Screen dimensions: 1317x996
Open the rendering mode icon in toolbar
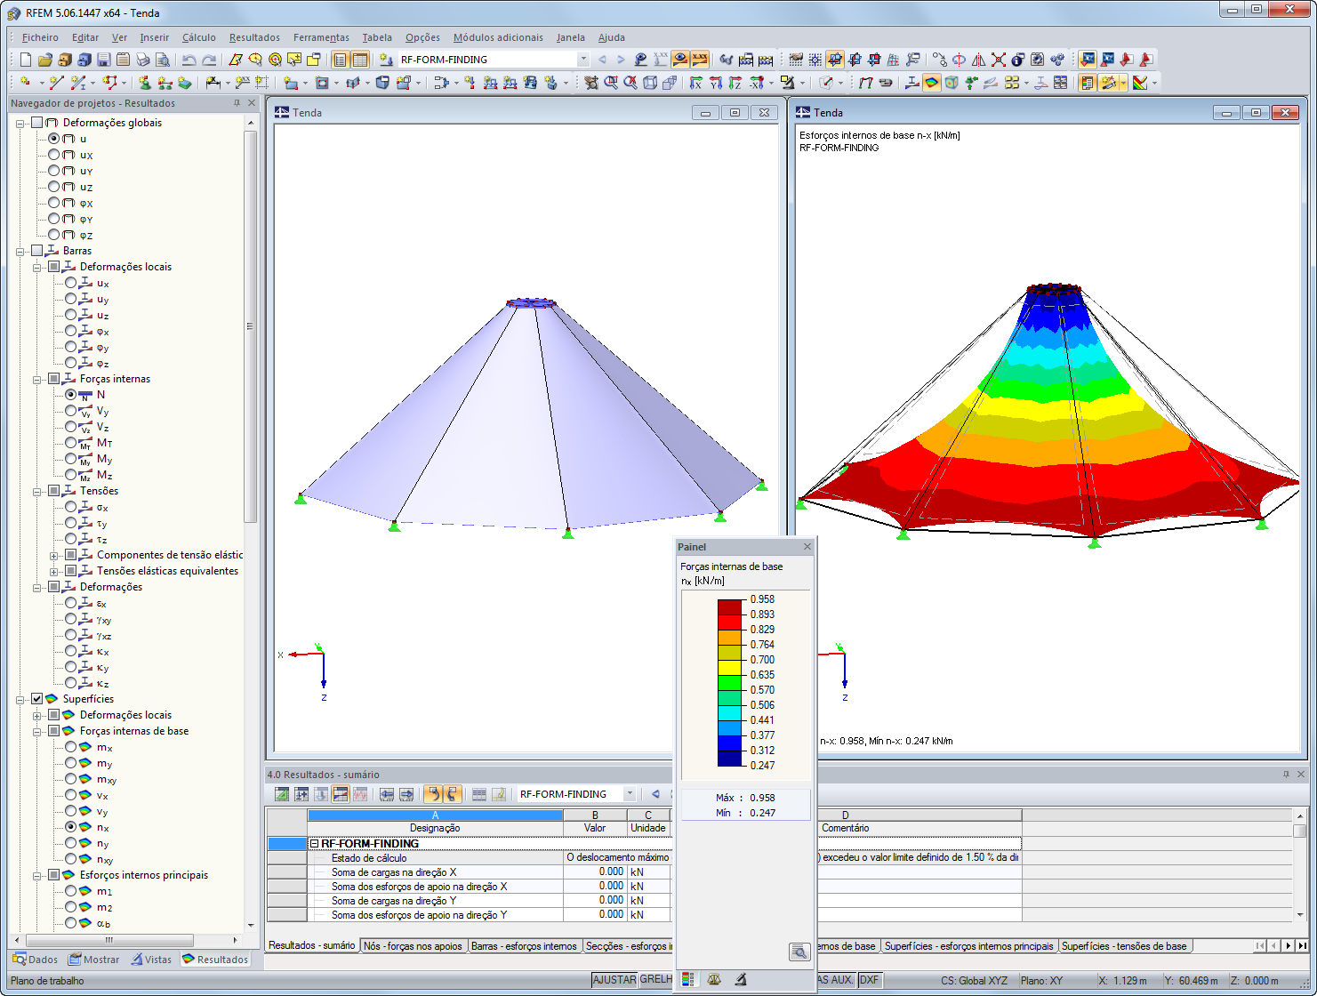(930, 82)
